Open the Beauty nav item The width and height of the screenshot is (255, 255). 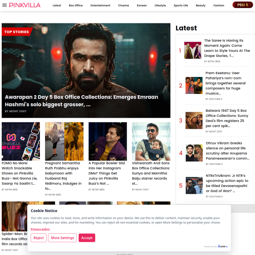[x=201, y=6]
